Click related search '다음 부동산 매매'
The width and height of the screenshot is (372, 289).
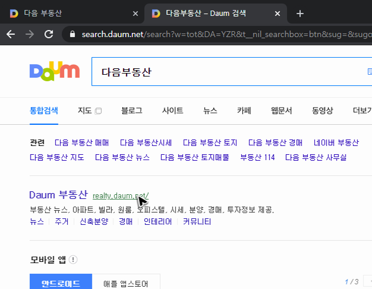tap(82, 143)
